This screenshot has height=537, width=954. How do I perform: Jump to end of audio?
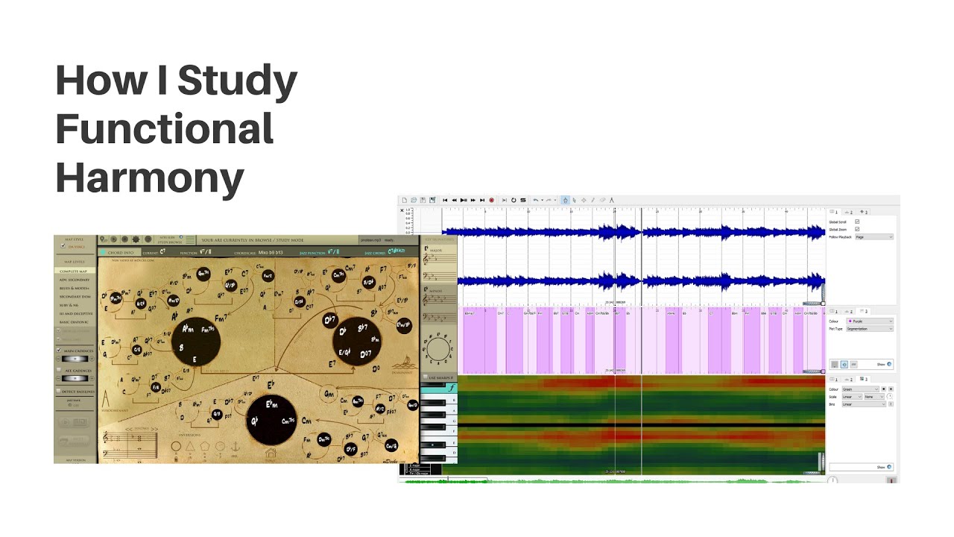pos(482,200)
